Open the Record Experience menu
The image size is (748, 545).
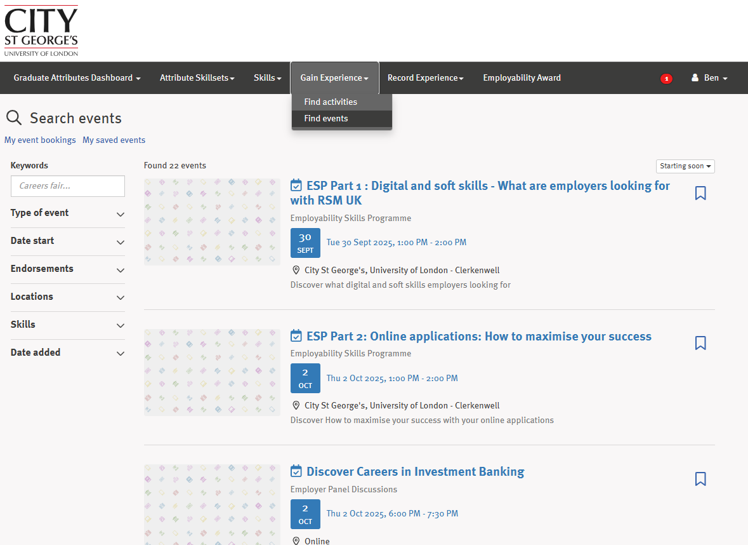click(425, 78)
